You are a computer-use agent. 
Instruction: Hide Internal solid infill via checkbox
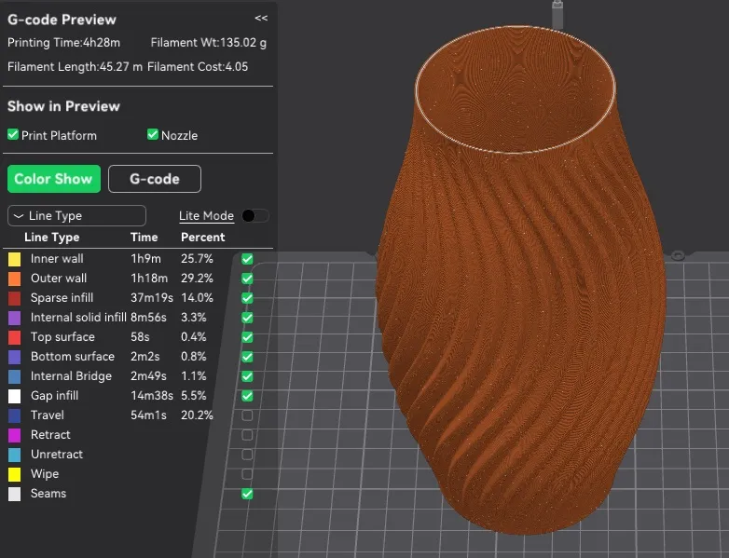pos(247,318)
